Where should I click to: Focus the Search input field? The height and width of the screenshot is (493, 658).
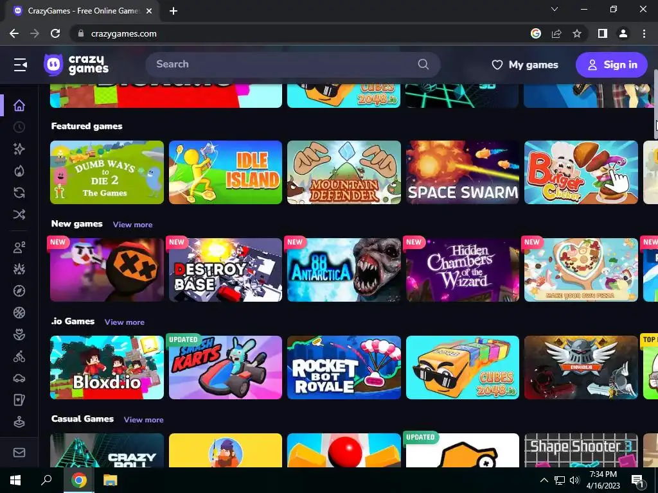[x=293, y=65]
